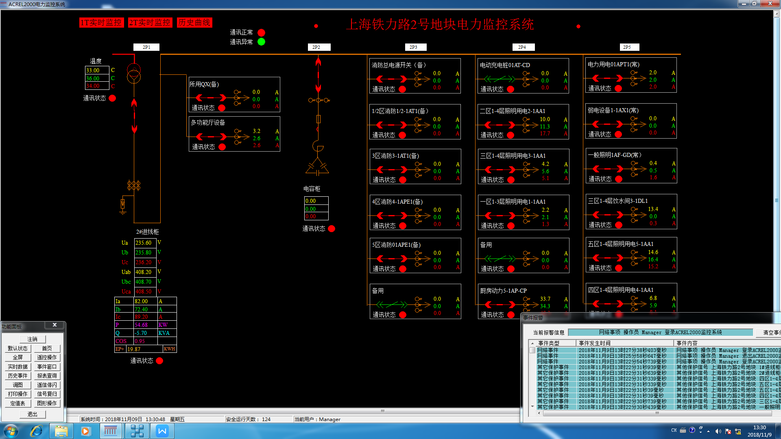Click the 温度 communication status indicator
Screen dimensions: 781x439
112,98
